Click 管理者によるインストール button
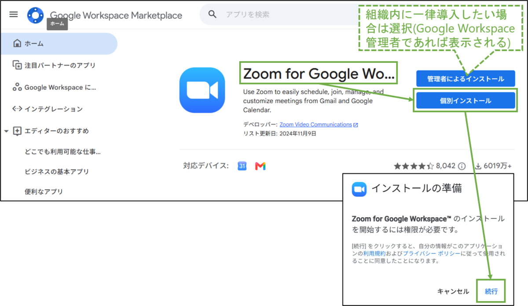The height and width of the screenshot is (306, 528). click(x=466, y=79)
